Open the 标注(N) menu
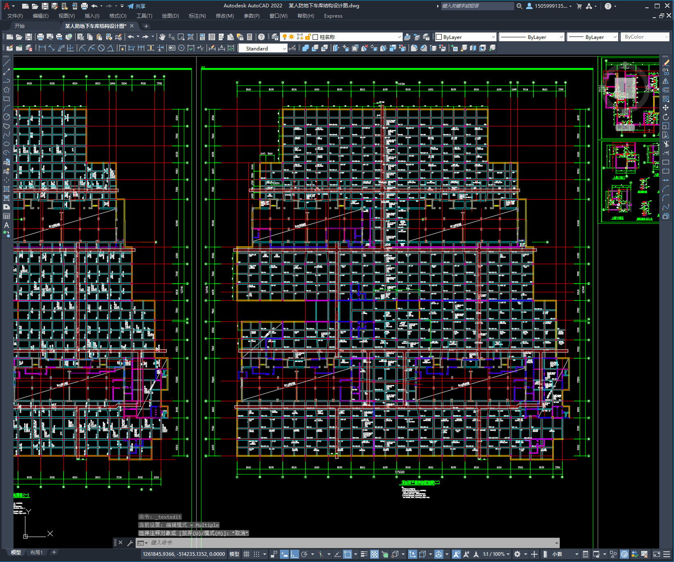Image resolution: width=674 pixels, height=562 pixels. pyautogui.click(x=197, y=16)
